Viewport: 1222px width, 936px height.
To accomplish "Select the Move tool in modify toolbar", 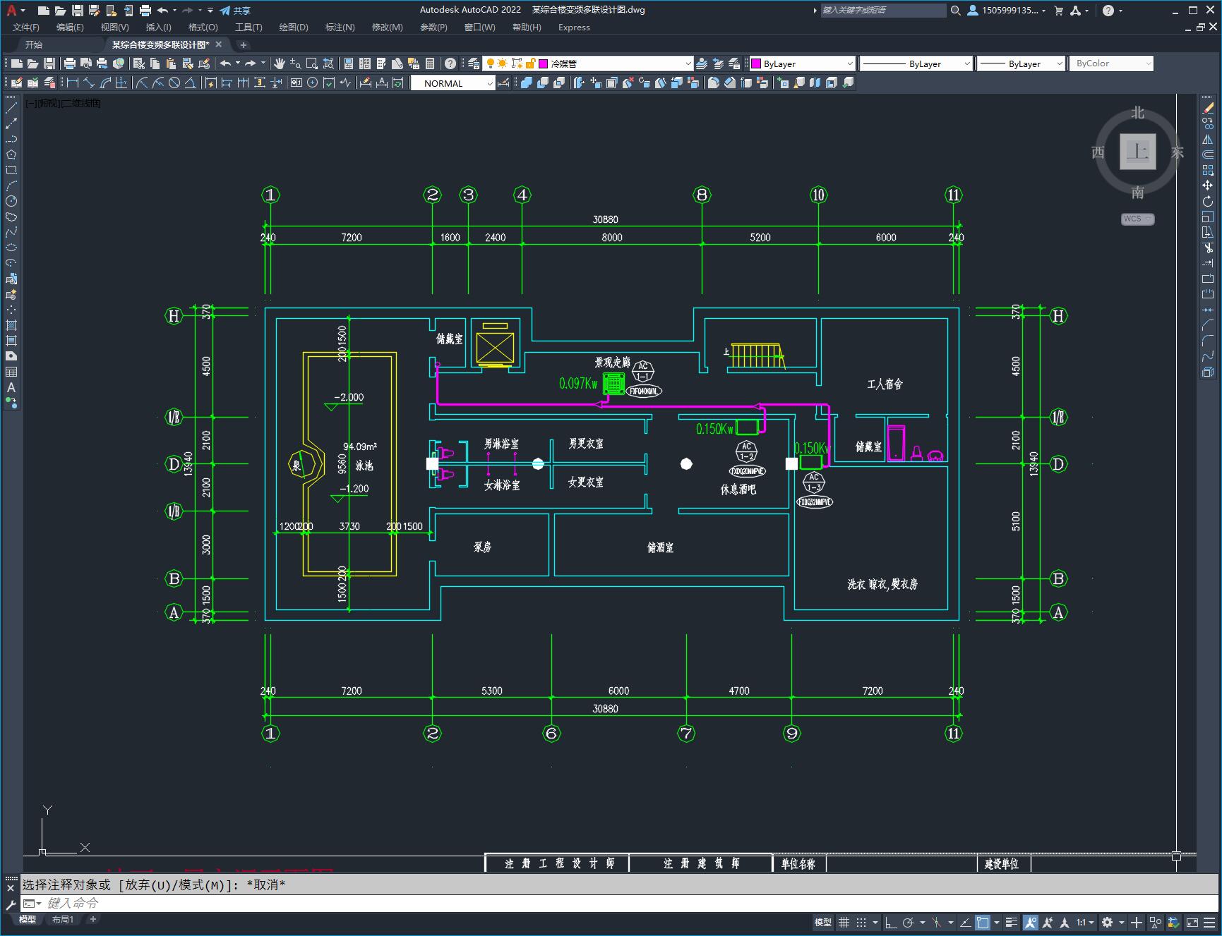I will [1208, 186].
